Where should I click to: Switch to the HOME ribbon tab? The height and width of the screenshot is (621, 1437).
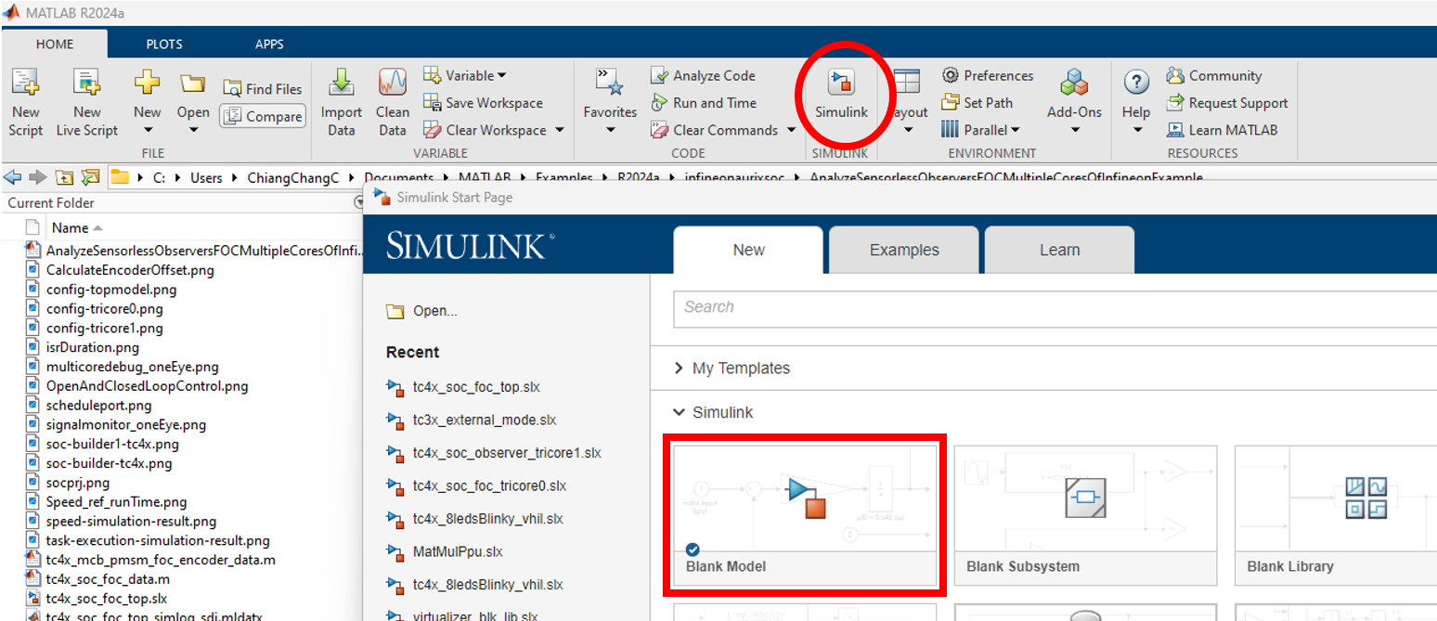click(54, 44)
